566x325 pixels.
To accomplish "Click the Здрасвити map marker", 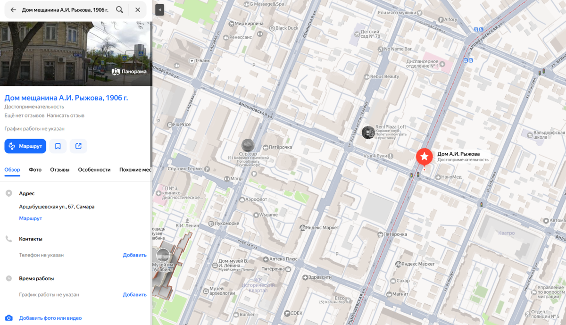I will click(x=305, y=277).
